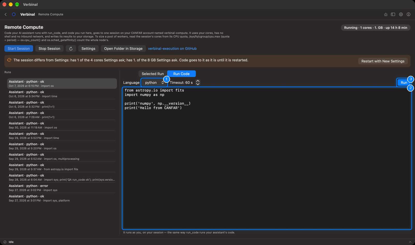Viewport: 415px width, 245px height.
Task: Click the Idle status checkmark icon
Action: (5, 242)
